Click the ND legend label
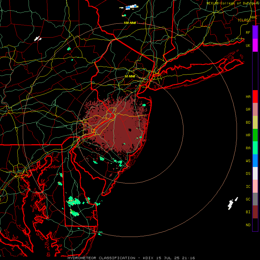This screenshot has width=260, height=260. [x=248, y=225]
